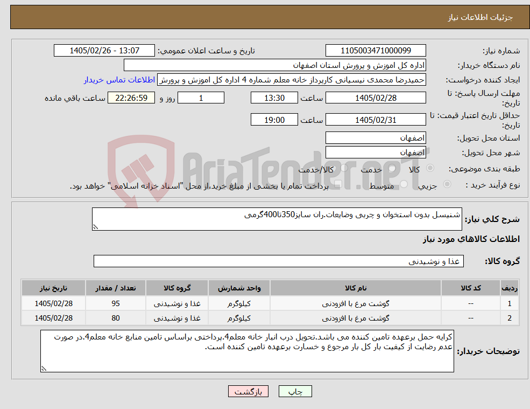Select the متوسط purchase type radio

click(404, 184)
